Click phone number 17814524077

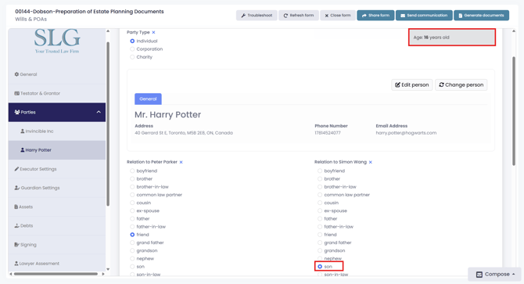[x=328, y=133]
